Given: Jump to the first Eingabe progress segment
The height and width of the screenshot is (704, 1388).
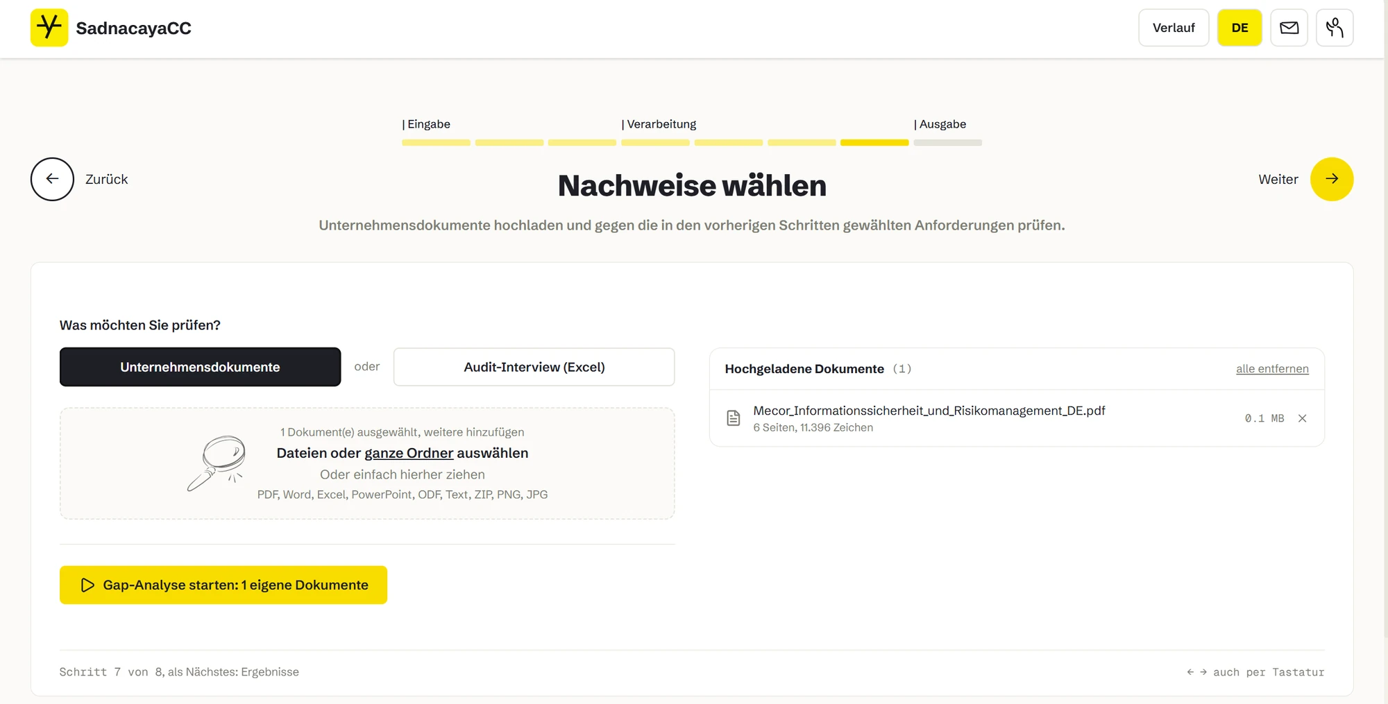Looking at the screenshot, I should pos(436,143).
